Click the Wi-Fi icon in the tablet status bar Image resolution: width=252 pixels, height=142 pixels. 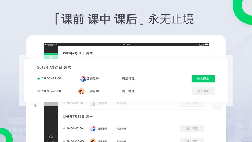click(x=56, y=44)
